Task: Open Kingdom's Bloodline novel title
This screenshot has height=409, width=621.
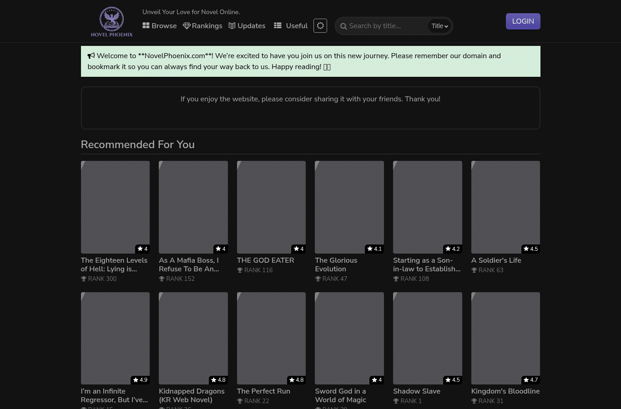Action: tap(505, 391)
